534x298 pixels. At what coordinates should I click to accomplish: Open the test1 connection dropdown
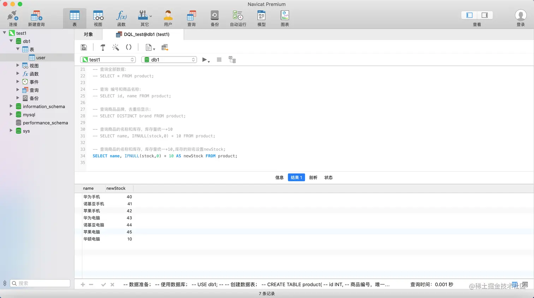click(108, 60)
